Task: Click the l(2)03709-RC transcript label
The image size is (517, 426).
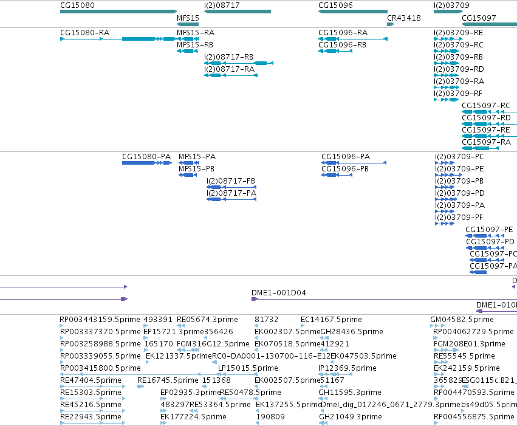Action: click(458, 45)
